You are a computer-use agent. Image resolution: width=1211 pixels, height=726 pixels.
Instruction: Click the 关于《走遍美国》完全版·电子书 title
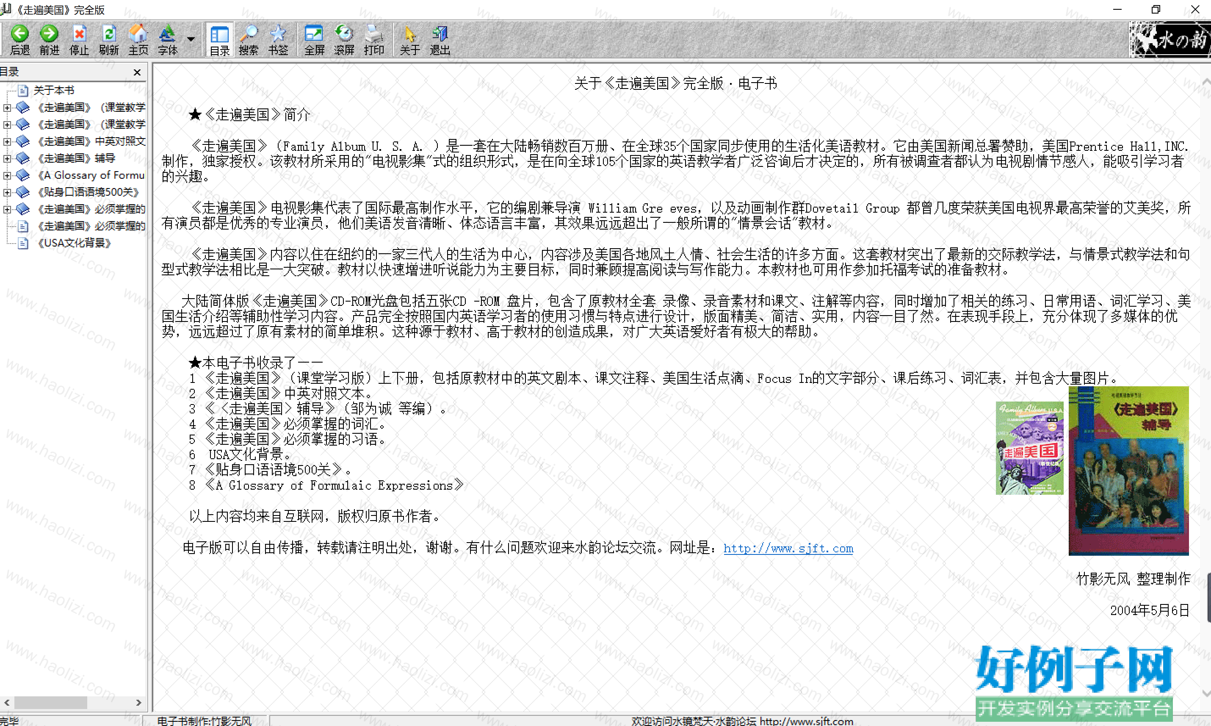(676, 83)
